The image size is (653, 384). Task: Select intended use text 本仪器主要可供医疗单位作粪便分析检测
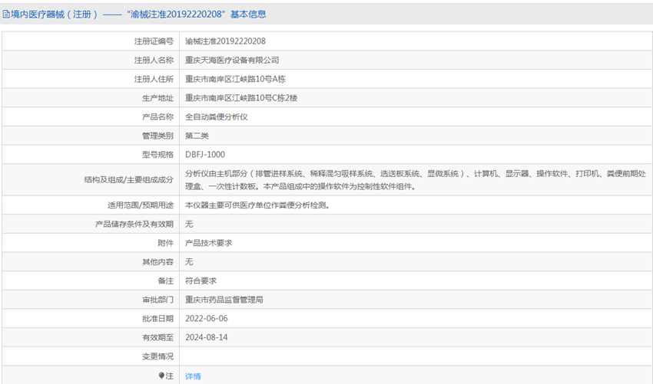[x=257, y=205]
